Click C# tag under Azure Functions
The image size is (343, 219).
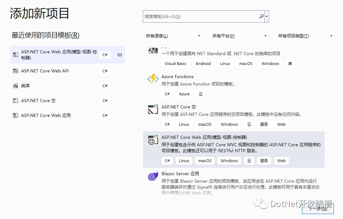point(167,94)
